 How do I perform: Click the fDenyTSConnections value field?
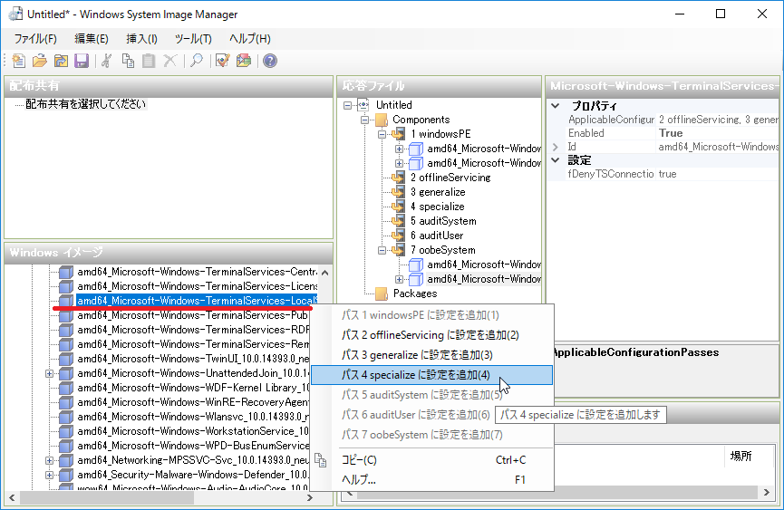click(x=716, y=174)
